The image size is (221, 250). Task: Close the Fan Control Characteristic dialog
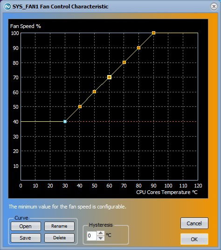click(214, 7)
